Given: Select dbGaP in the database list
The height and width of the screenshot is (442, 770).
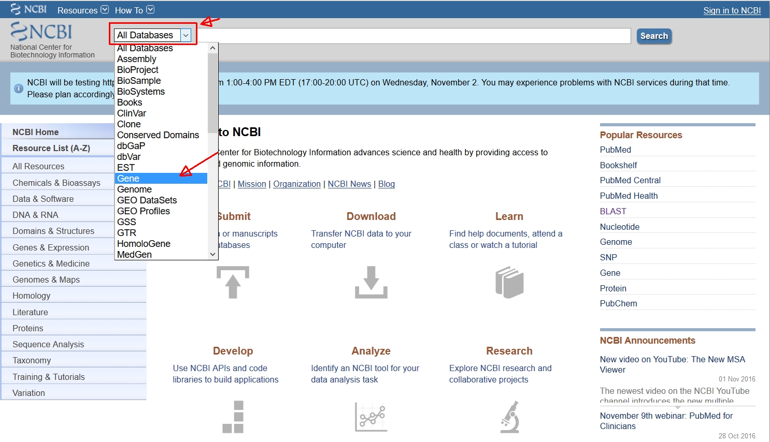Looking at the screenshot, I should click(x=161, y=146).
